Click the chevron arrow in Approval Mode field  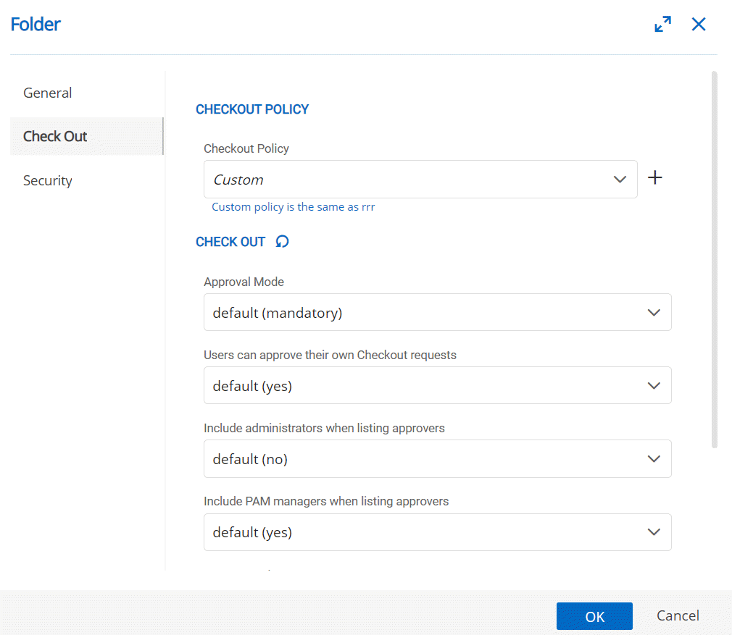click(x=654, y=313)
